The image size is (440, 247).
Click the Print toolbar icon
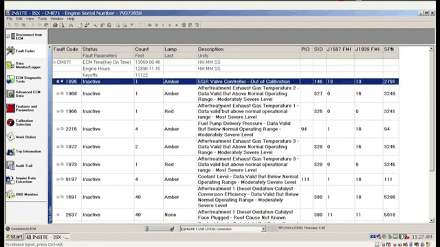click(x=55, y=25)
